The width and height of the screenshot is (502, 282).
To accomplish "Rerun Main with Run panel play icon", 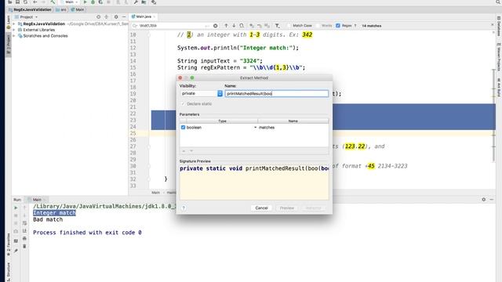I will pos(16,208).
